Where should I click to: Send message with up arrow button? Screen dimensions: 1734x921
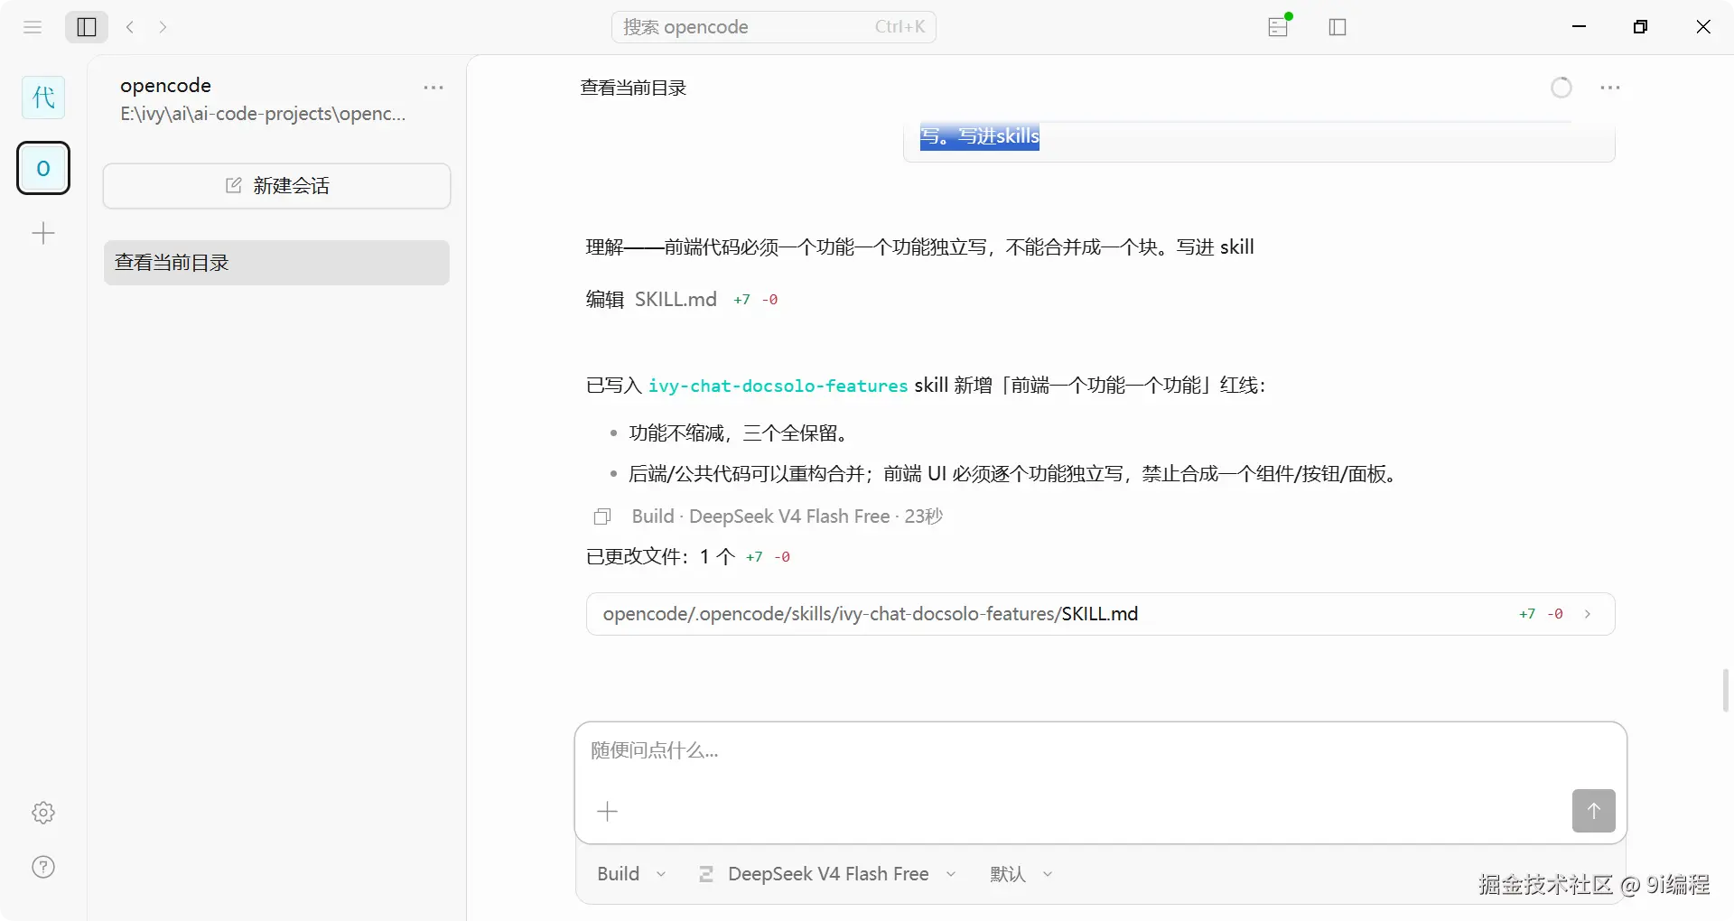tap(1593, 811)
